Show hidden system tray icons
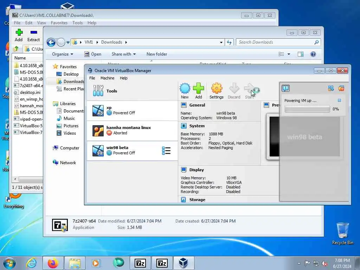This screenshot has height=270, width=360. point(299,264)
